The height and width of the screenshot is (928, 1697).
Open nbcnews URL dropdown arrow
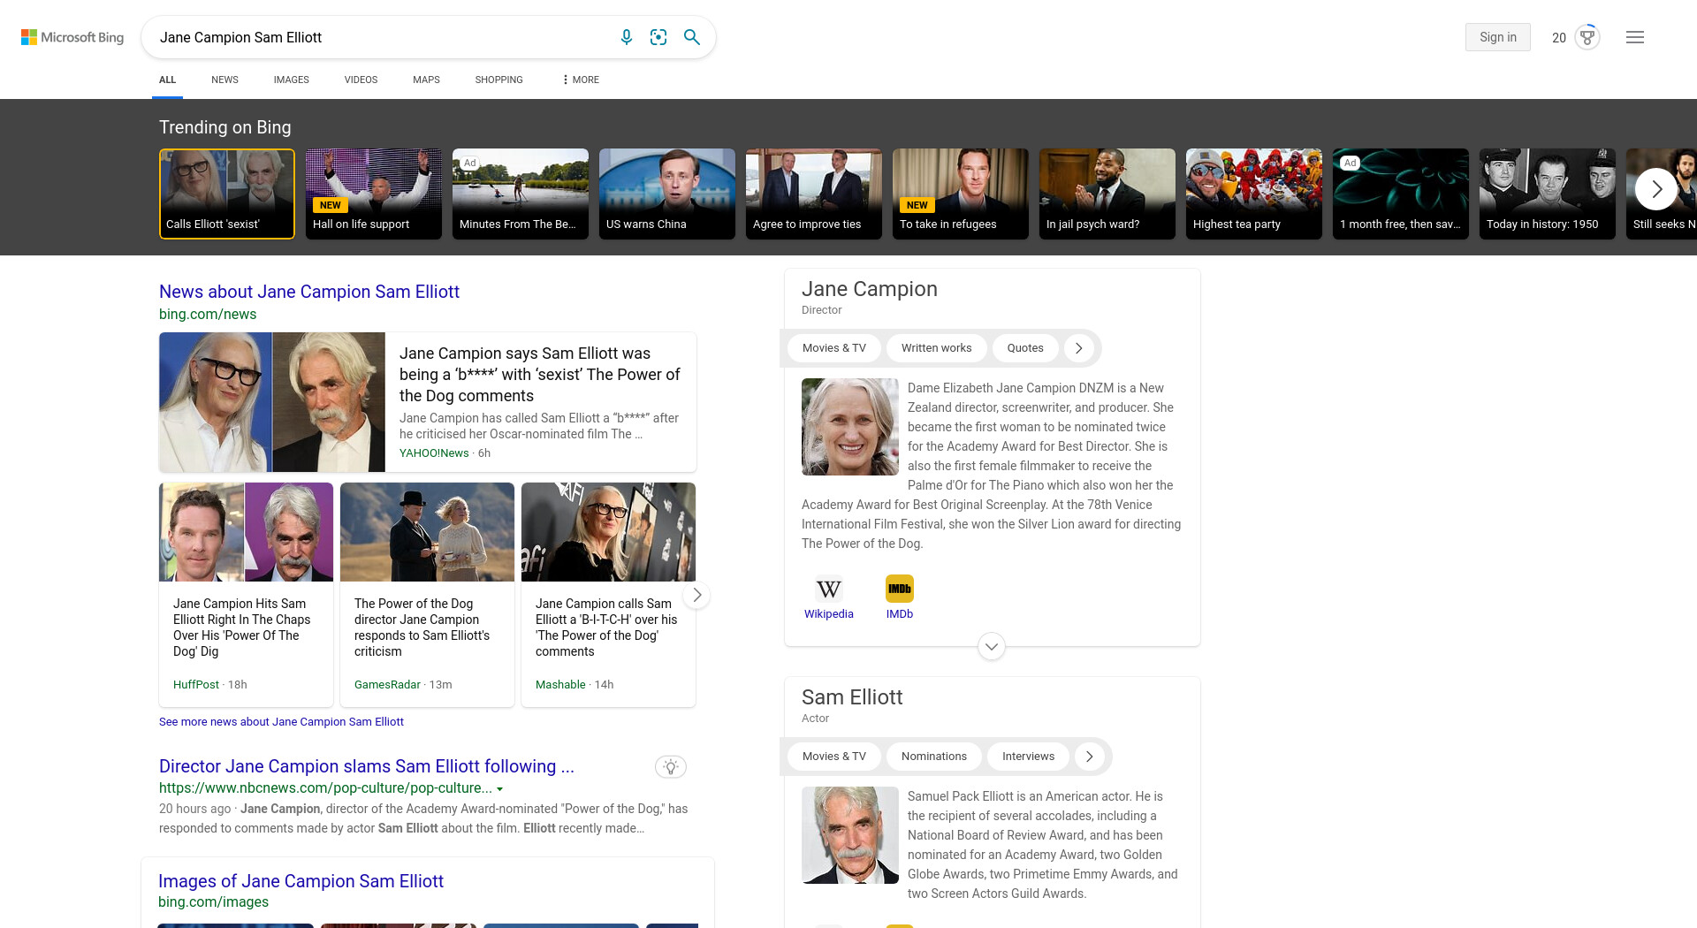(x=500, y=789)
